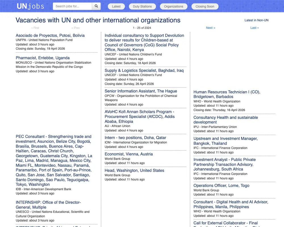
Task: Click IDB - Inter-American Development Bank text
Action: click(x=43, y=189)
